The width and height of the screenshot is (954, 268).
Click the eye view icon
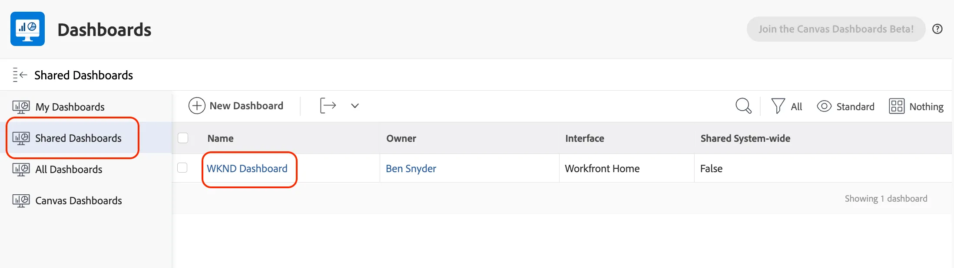pos(824,106)
